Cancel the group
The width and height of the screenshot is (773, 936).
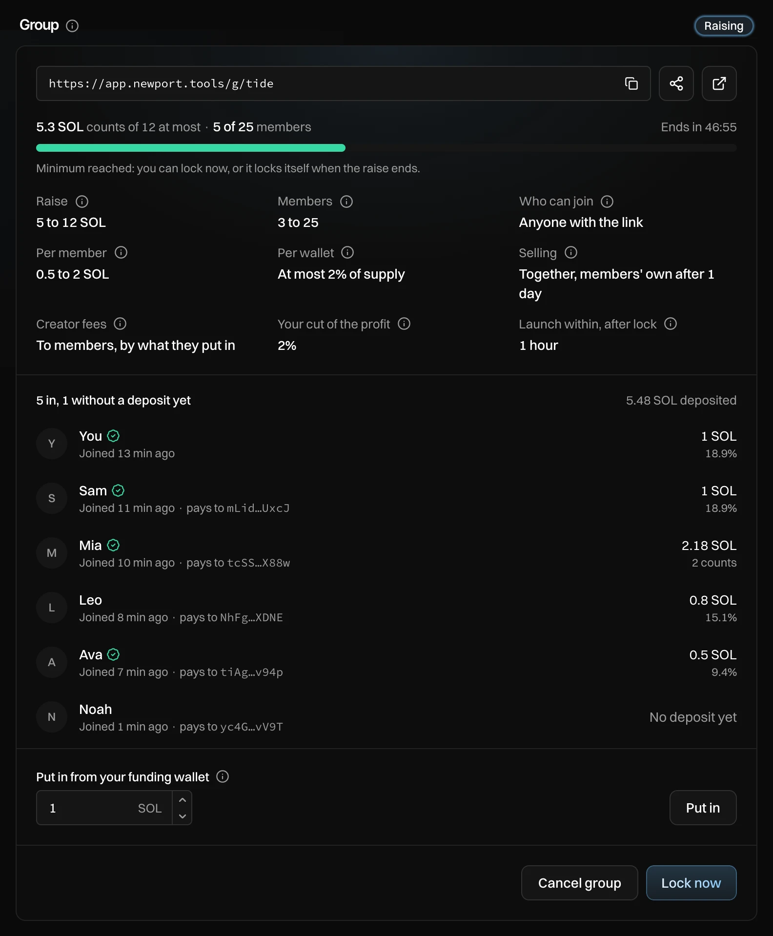pyautogui.click(x=579, y=883)
